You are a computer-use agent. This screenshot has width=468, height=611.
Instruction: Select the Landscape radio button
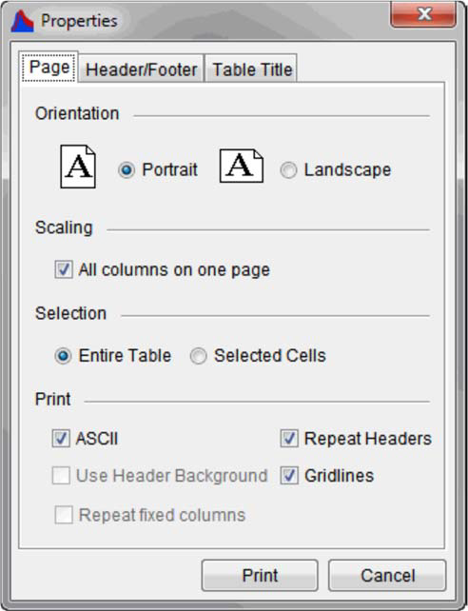(x=288, y=170)
